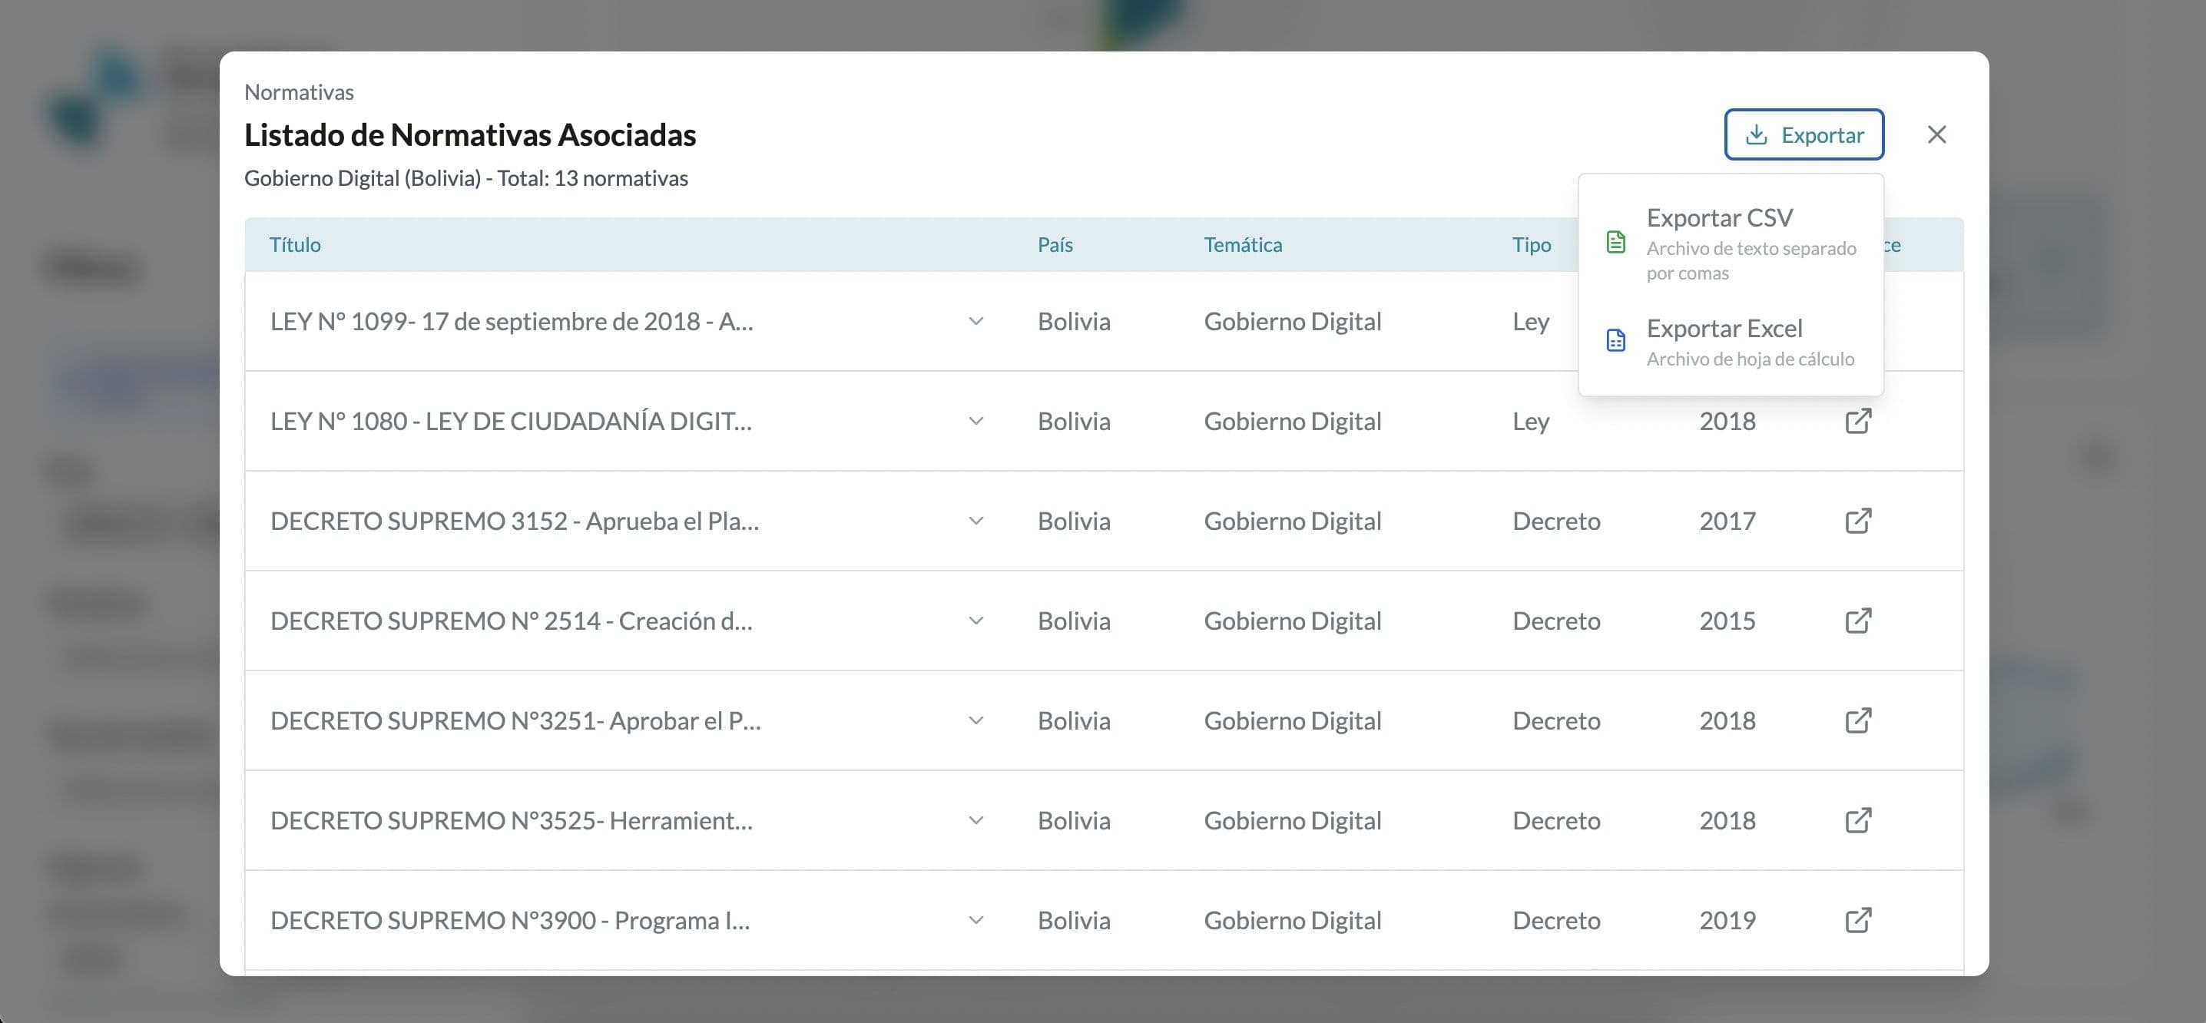
Task: Open external link for DECRETO SUPREMO 3152
Action: tap(1857, 521)
